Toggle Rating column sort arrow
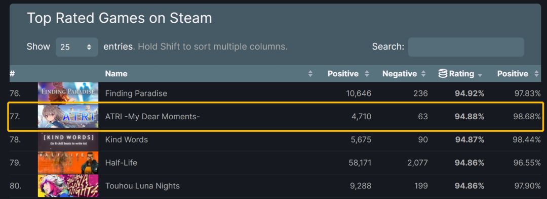The image size is (547, 199). tap(480, 74)
